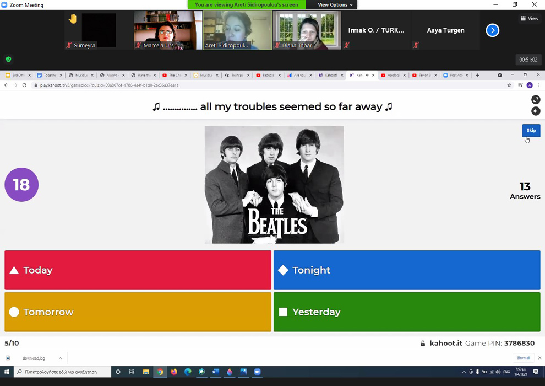Select the red Today answer
Viewport: 545px width, 386px height.
pos(138,270)
